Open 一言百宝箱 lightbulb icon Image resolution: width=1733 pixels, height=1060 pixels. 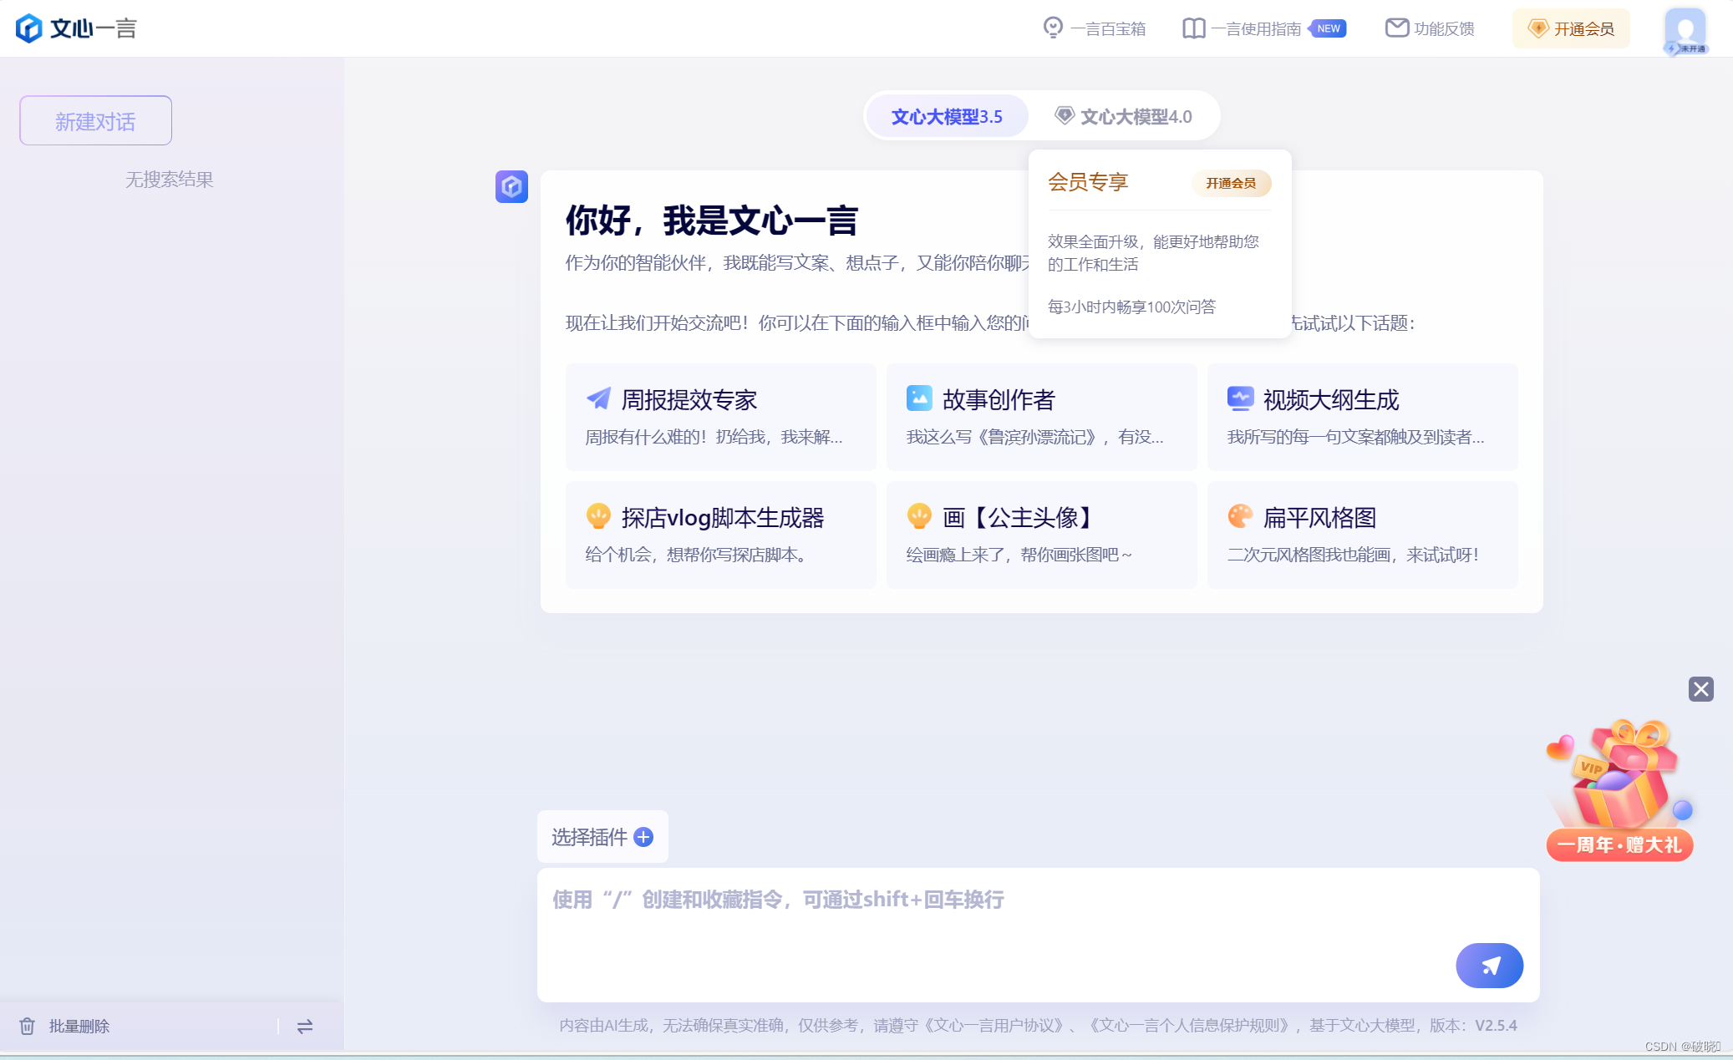1053,28
